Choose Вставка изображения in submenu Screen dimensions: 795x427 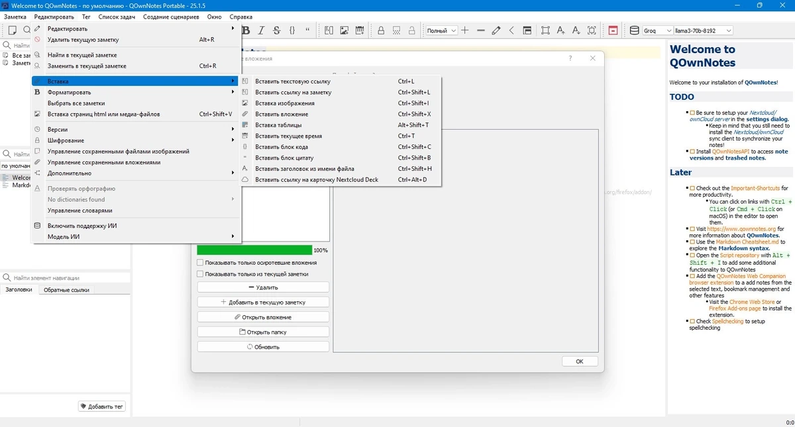pyautogui.click(x=340, y=103)
